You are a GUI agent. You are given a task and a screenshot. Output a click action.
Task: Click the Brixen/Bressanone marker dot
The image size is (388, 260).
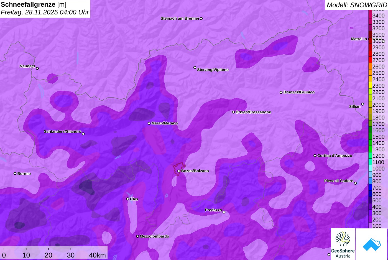pos(233,112)
